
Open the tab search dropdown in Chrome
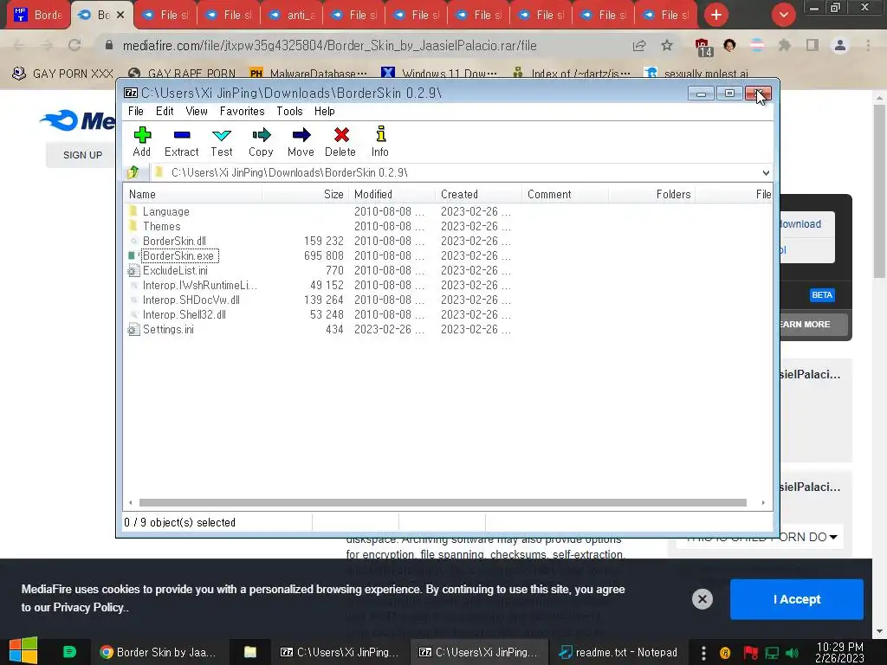pyautogui.click(x=783, y=15)
